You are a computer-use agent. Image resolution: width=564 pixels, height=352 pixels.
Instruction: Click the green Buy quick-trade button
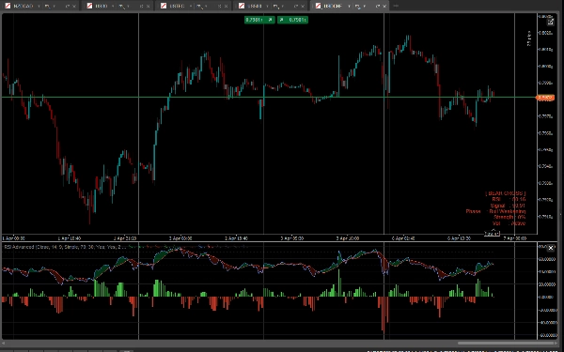(292, 20)
